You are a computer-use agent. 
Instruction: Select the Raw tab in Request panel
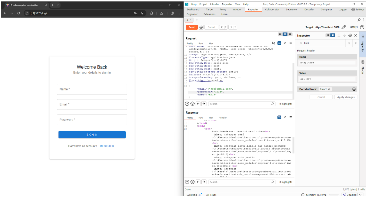(x=201, y=43)
